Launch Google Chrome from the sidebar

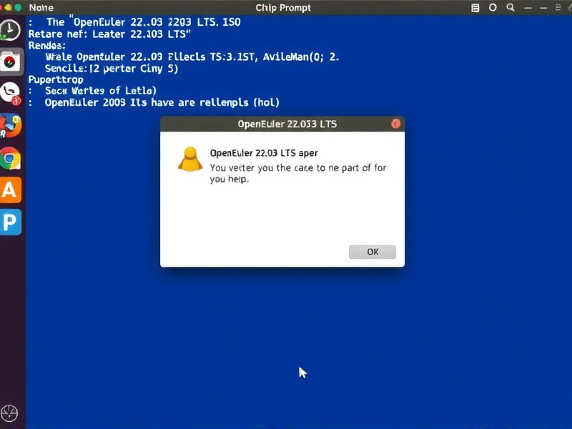tap(10, 159)
